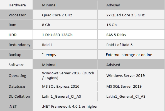Click Windows Server 2016 (Dutch / English) cell
This screenshot has height=111, width=165.
65,75
